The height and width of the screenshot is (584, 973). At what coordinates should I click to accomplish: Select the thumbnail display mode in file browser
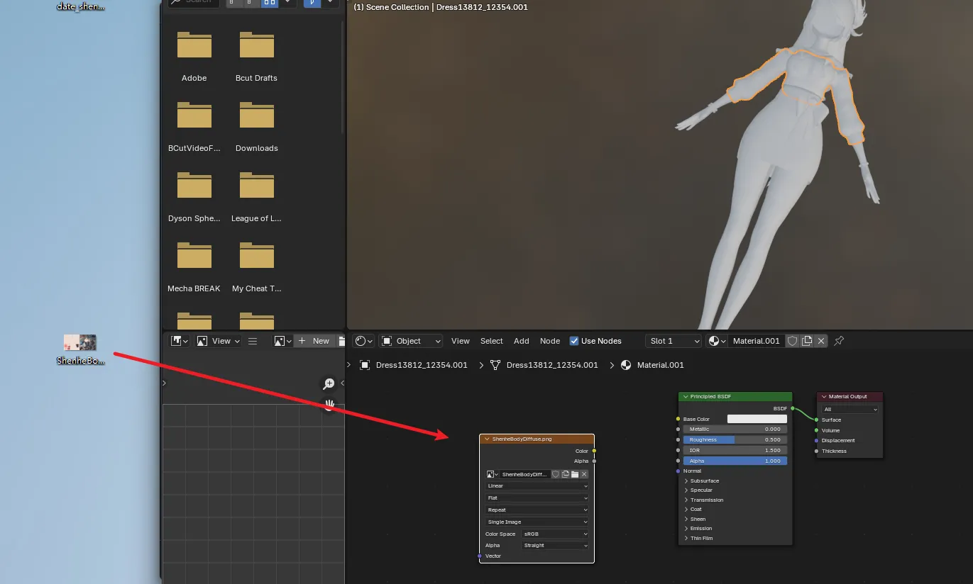pyautogui.click(x=270, y=2)
